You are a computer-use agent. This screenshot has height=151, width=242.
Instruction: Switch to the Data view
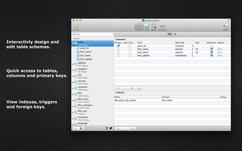(x=147, y=27)
